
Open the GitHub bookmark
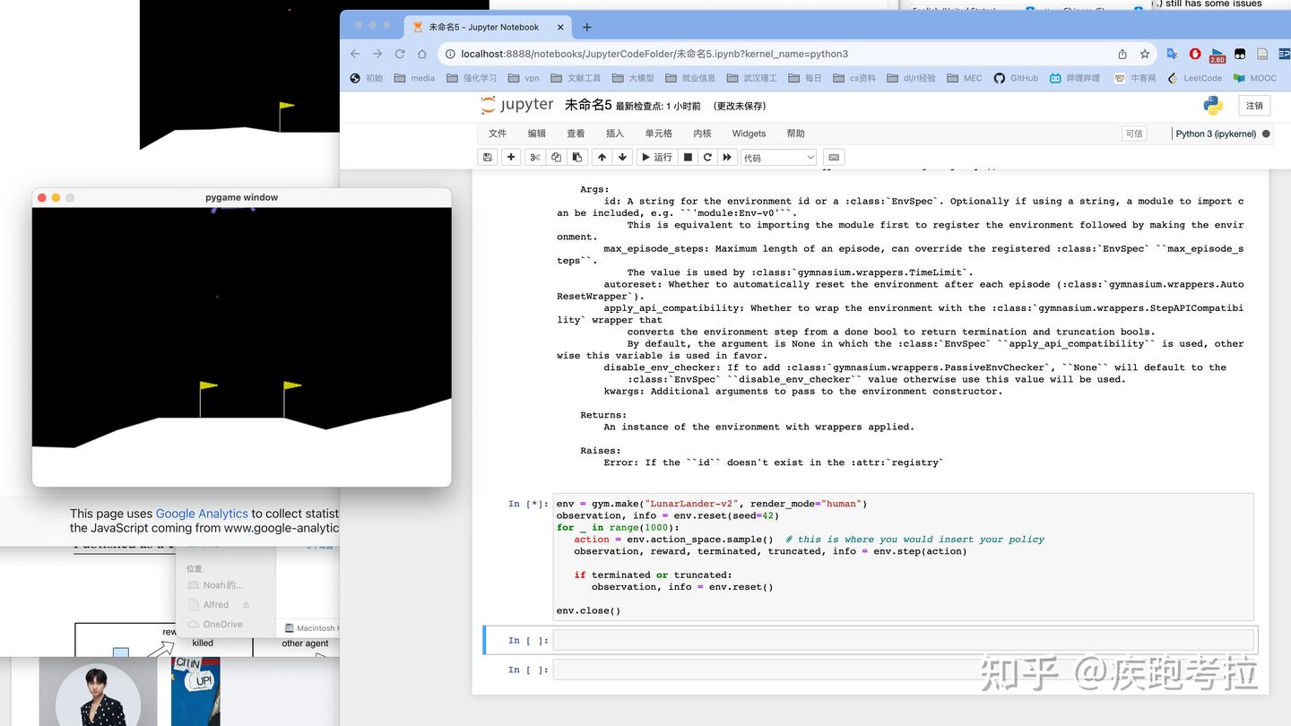click(1016, 78)
